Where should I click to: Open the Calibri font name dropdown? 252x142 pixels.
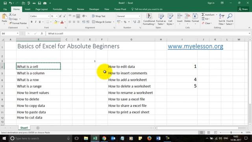click(49, 16)
